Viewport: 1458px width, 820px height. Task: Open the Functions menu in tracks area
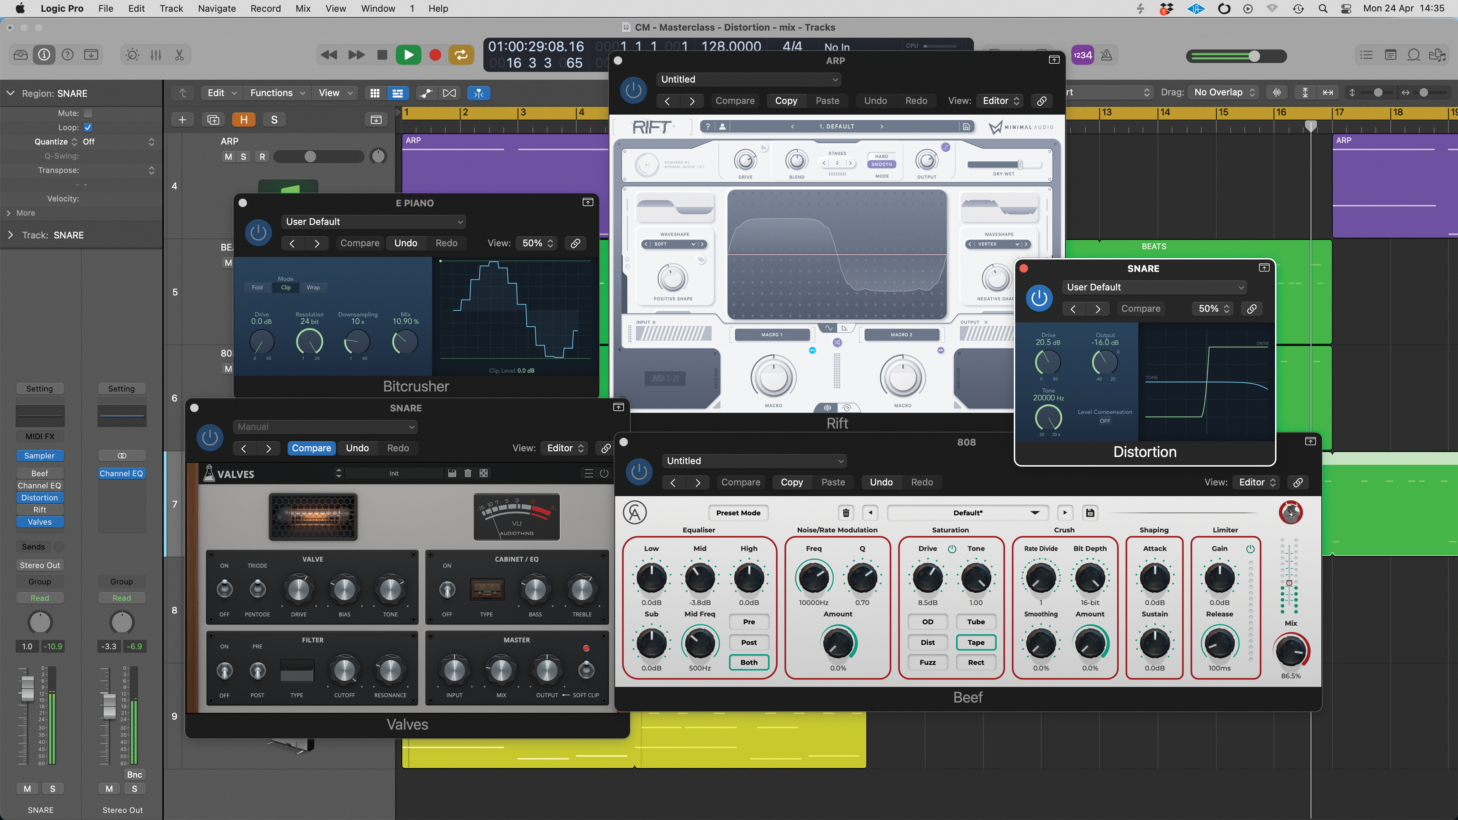[277, 93]
